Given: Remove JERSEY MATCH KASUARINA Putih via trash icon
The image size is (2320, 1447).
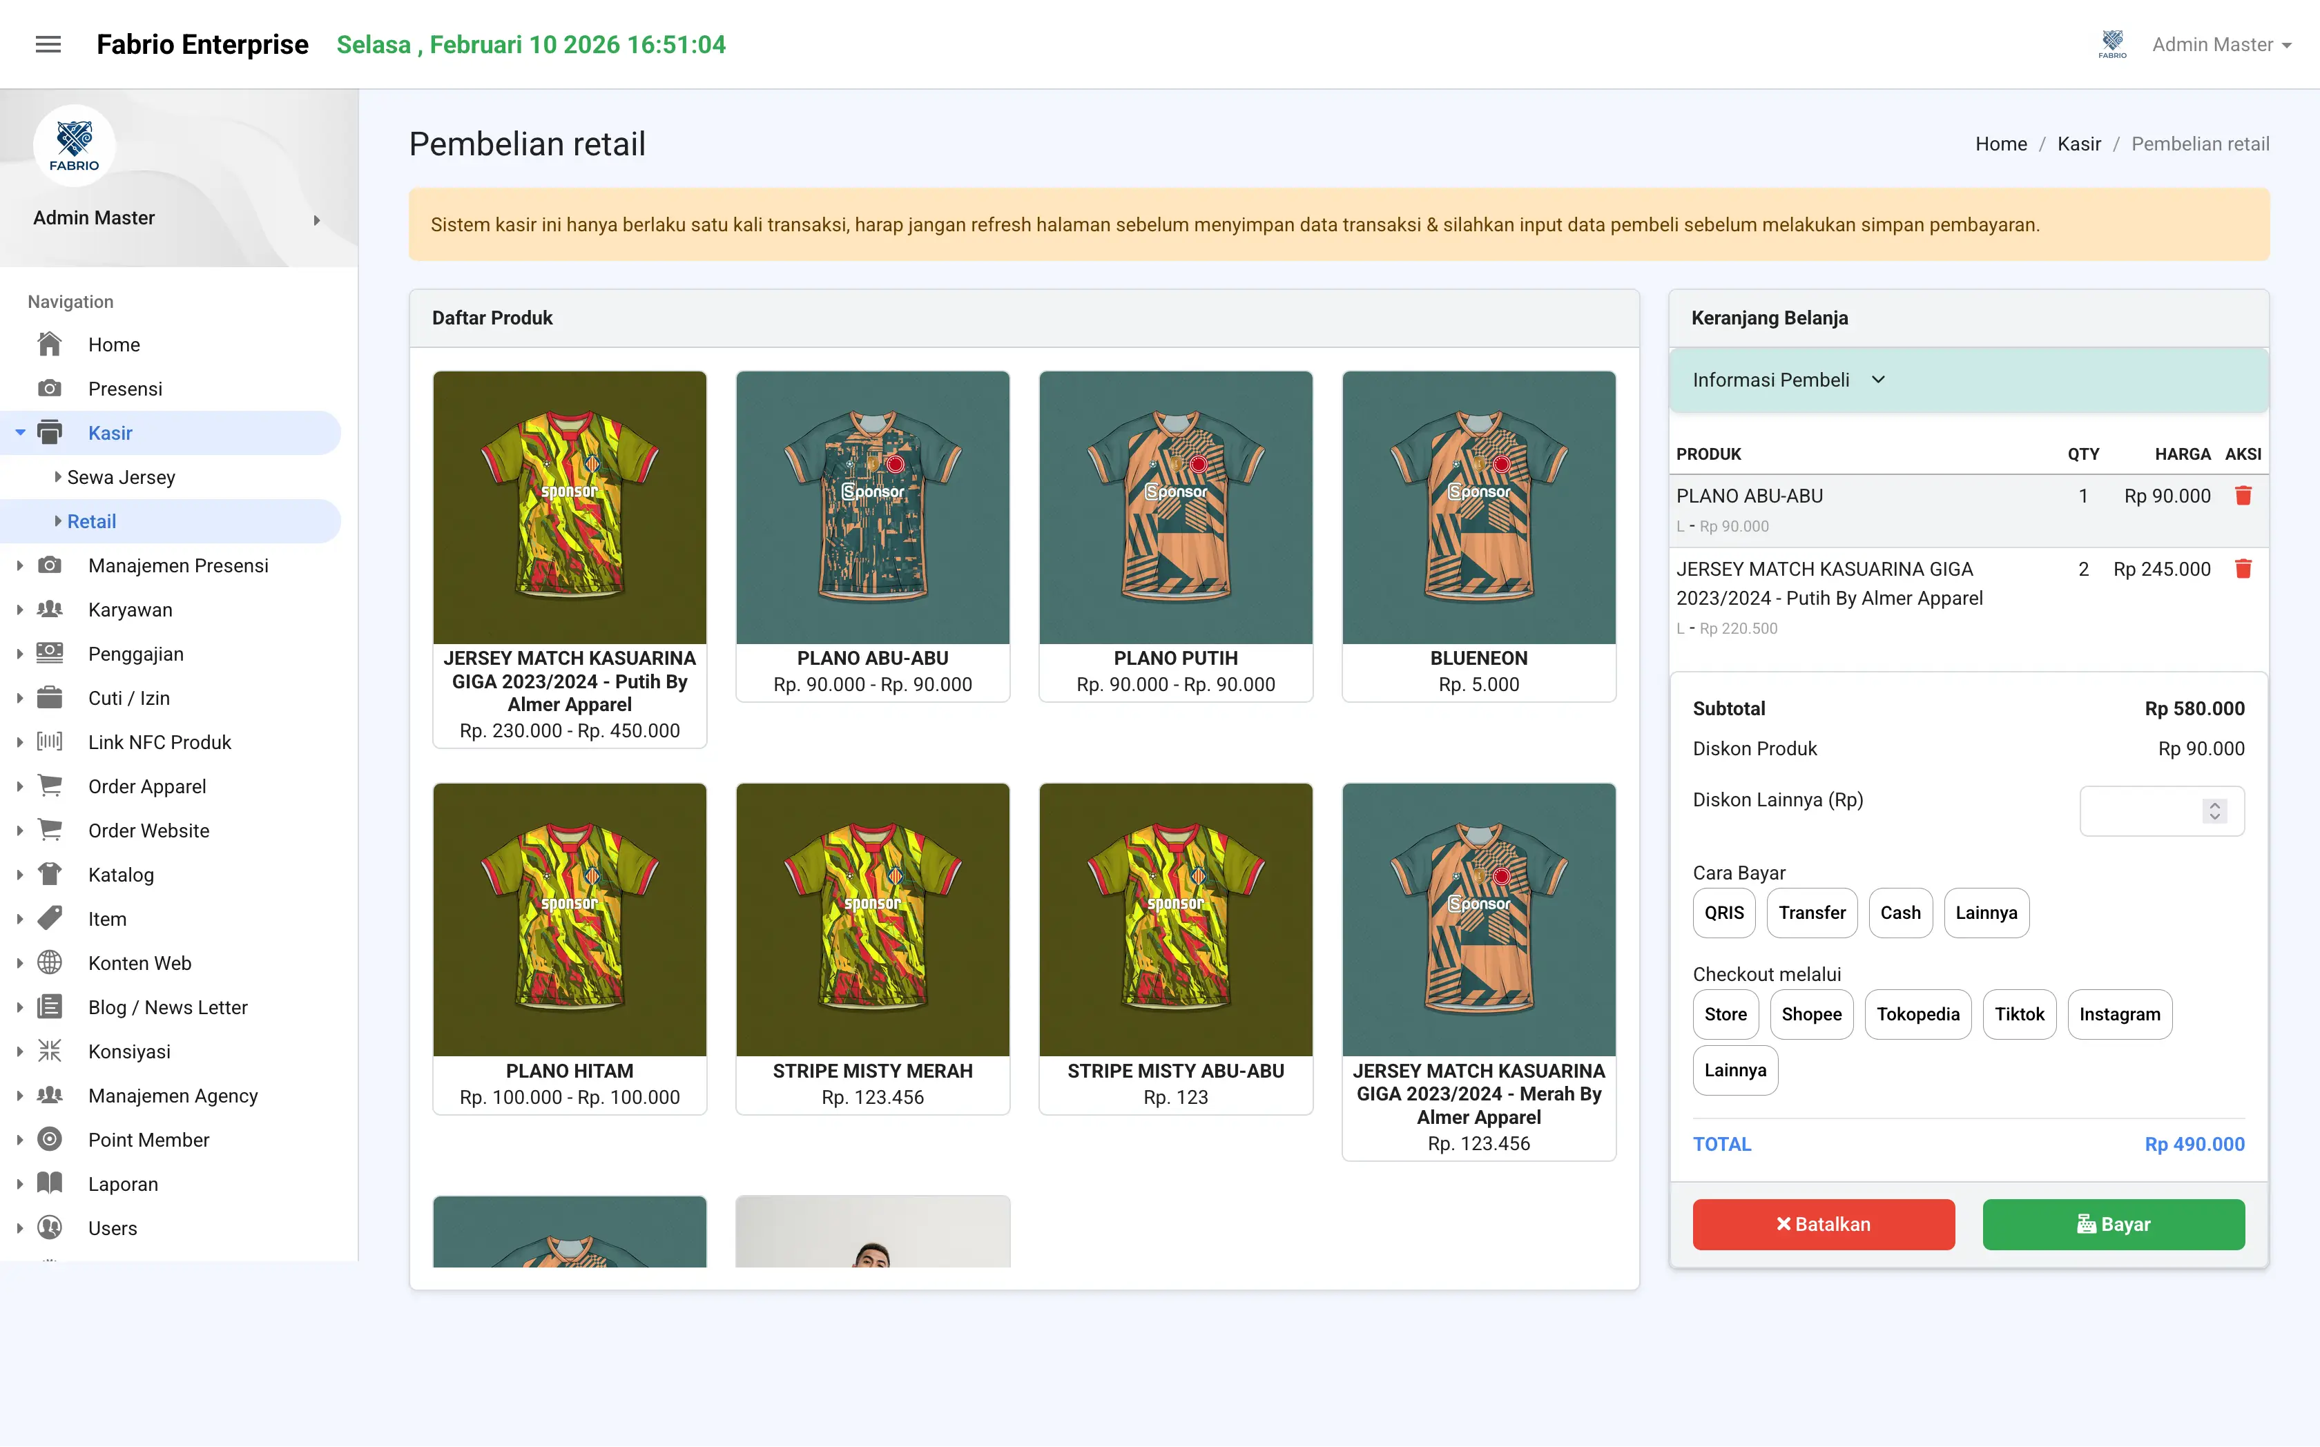Looking at the screenshot, I should pyautogui.click(x=2243, y=568).
